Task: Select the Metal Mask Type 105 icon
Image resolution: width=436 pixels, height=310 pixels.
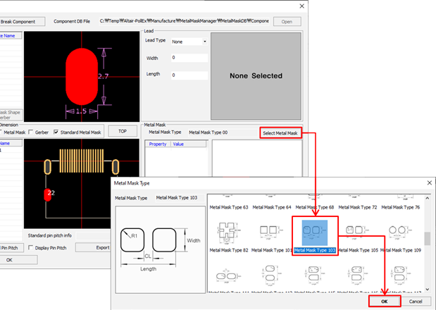Action: click(357, 232)
